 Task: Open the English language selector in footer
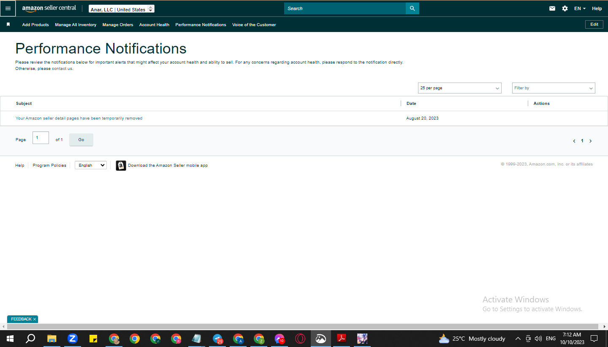click(91, 165)
